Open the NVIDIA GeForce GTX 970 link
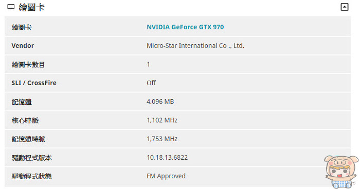The image size is (360, 189). point(185,27)
